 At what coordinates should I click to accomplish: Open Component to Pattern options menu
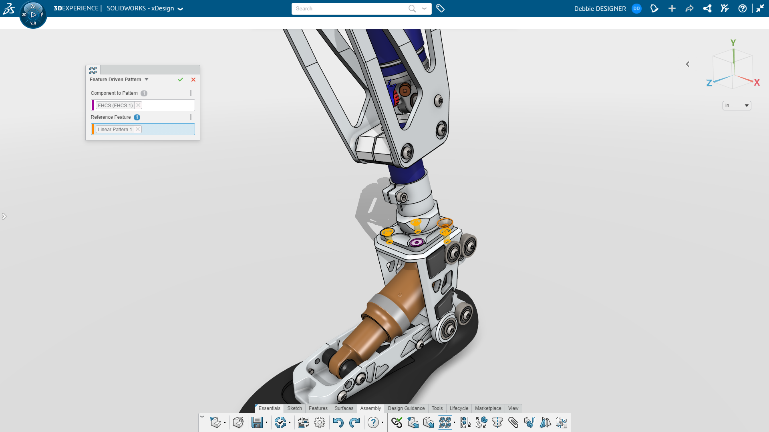click(x=191, y=93)
